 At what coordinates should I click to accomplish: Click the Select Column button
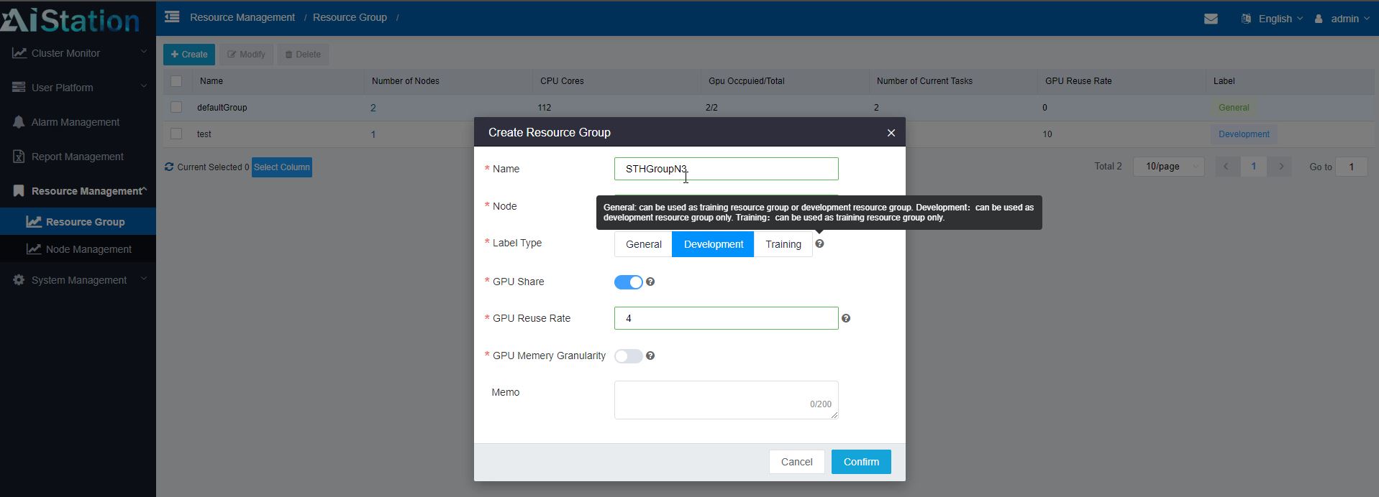click(282, 167)
